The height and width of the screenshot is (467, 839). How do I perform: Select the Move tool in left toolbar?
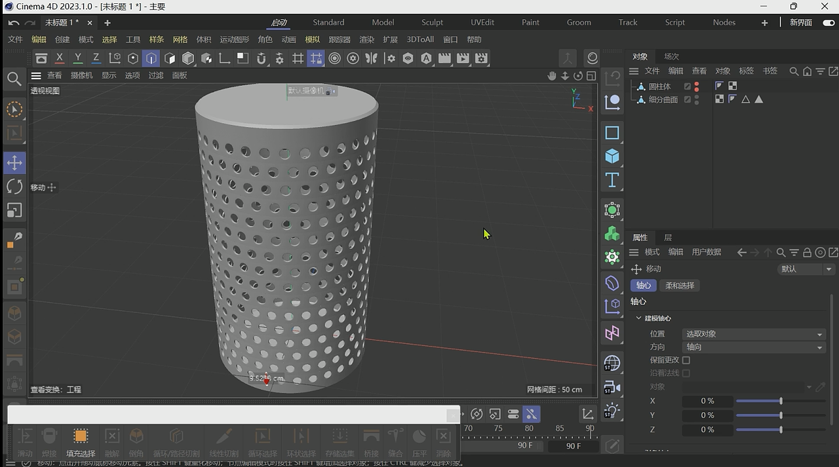14,163
